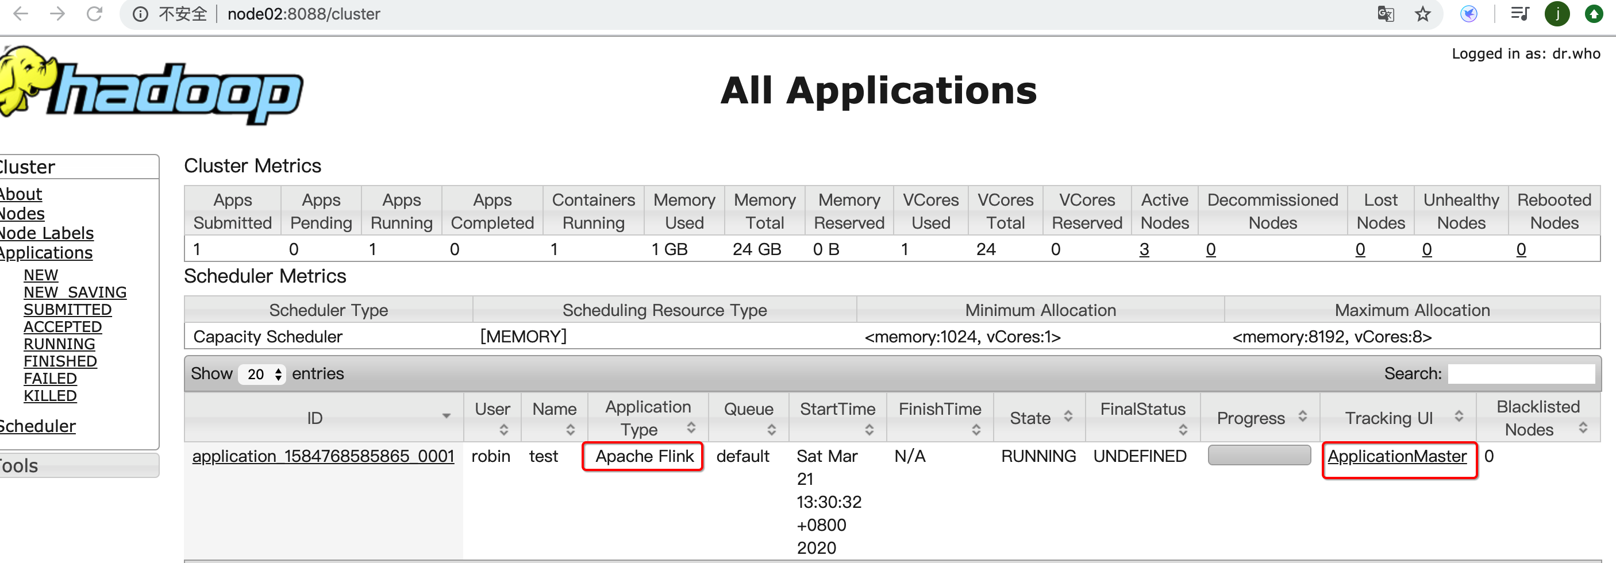1616x563 pixels.
Task: Sort the table by FinalStatus column
Action: point(1143,418)
